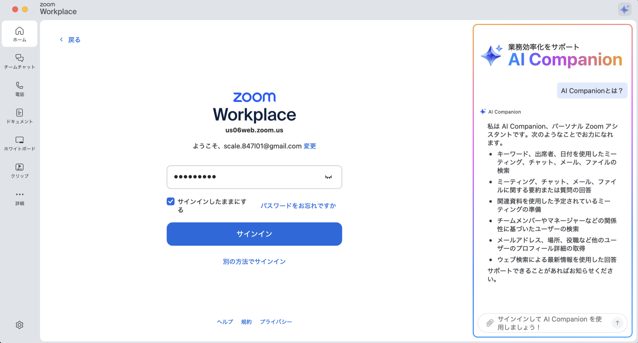Open プライバシー link
This screenshot has width=638, height=343.
276,322
